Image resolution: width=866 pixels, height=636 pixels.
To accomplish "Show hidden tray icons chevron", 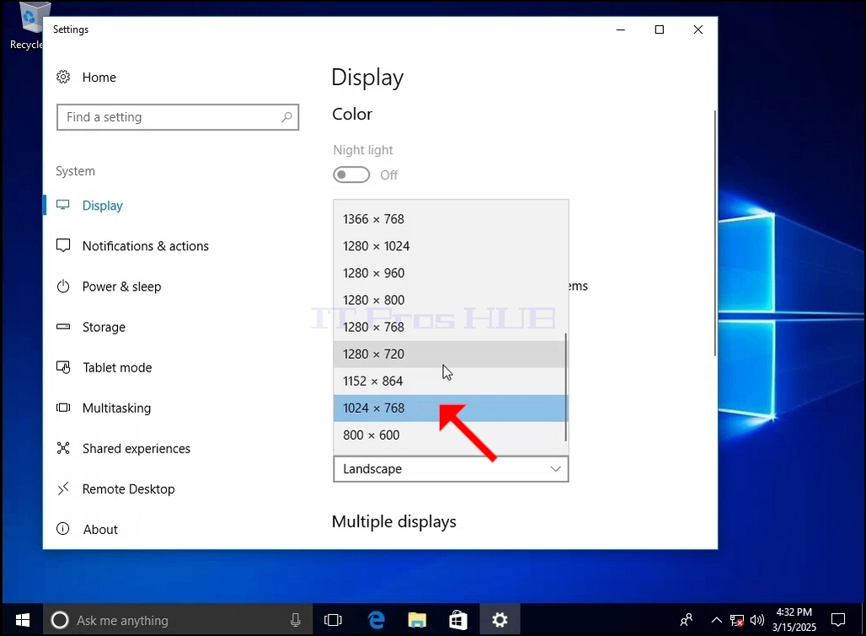I will [x=716, y=620].
